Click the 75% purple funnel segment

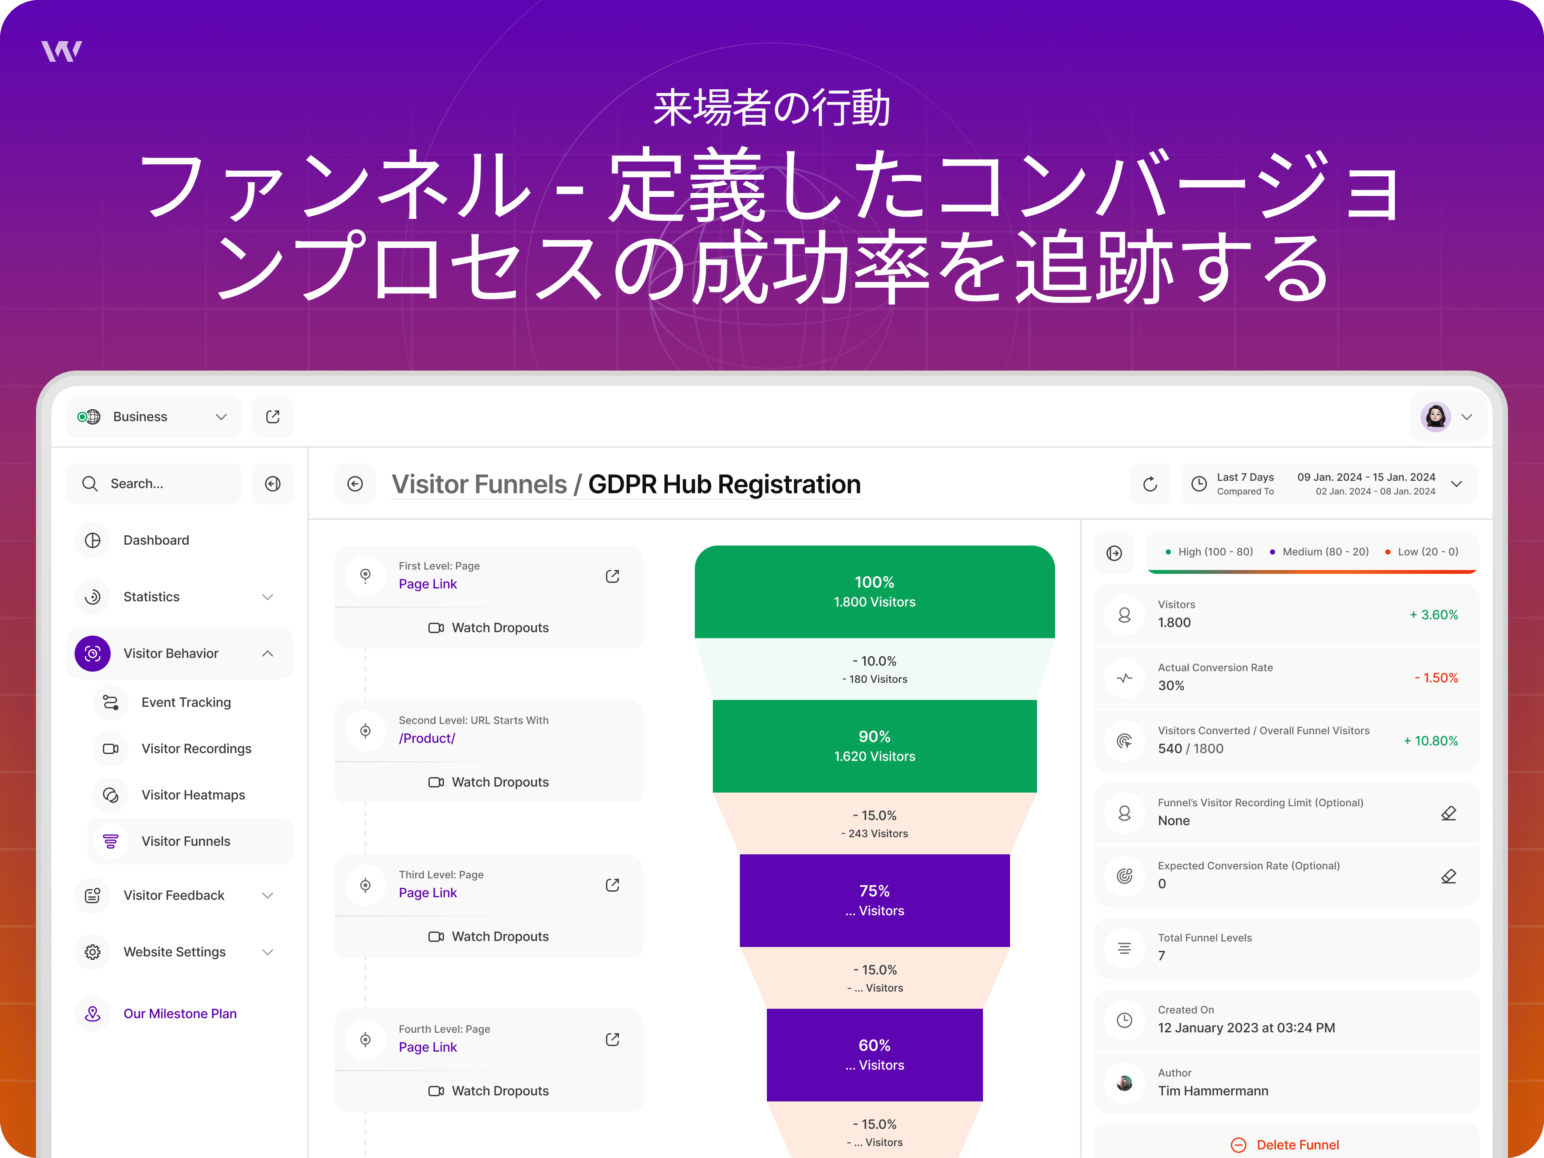tap(875, 900)
